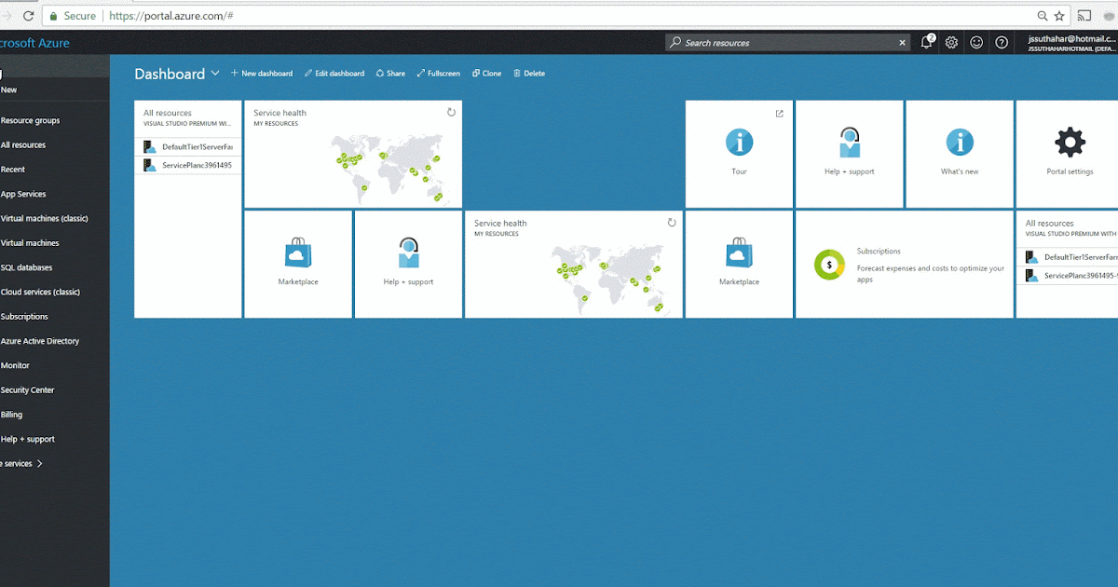Viewport: 1118px width, 587px height.
Task: Click the notifications bell icon
Action: point(925,42)
